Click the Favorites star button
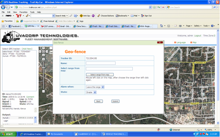The width and height of the screenshot is (220, 137). (x=7, y=21)
